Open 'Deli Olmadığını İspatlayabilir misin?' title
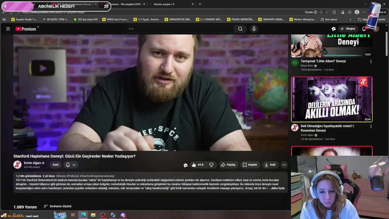This screenshot has height=219, width=389. point(327,128)
